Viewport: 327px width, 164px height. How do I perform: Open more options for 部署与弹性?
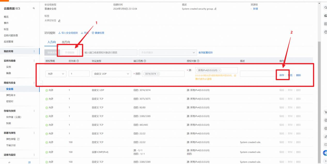[x=34, y=133]
